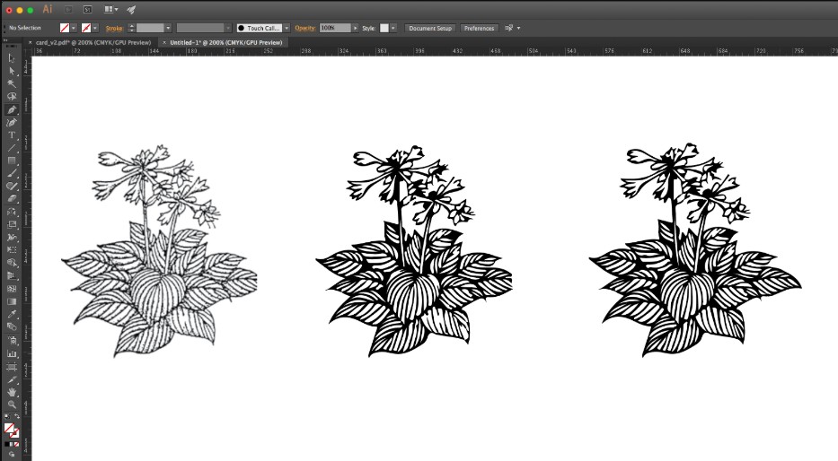
Task: Select the Rectangle tool
Action: 12,161
